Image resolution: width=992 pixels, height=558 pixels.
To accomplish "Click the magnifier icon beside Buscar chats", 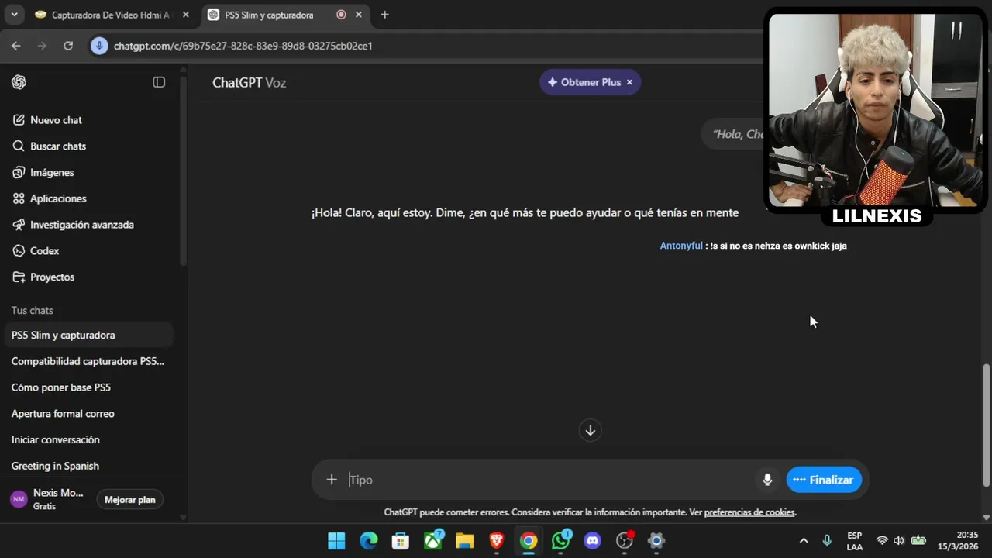I will click(19, 146).
